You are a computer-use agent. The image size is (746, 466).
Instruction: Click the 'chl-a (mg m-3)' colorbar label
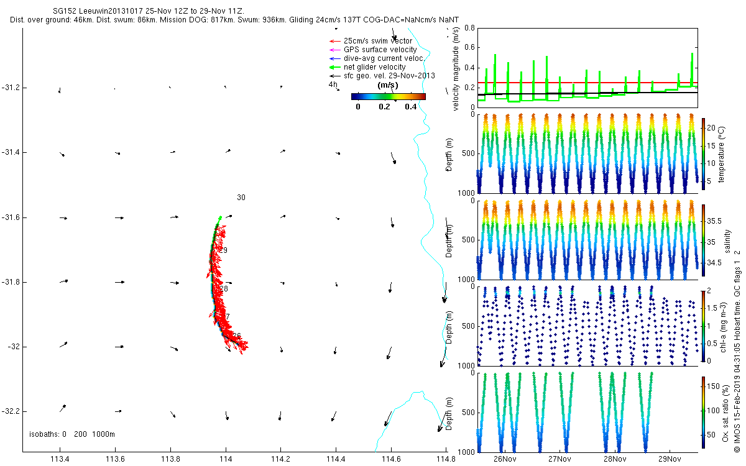[x=724, y=326]
